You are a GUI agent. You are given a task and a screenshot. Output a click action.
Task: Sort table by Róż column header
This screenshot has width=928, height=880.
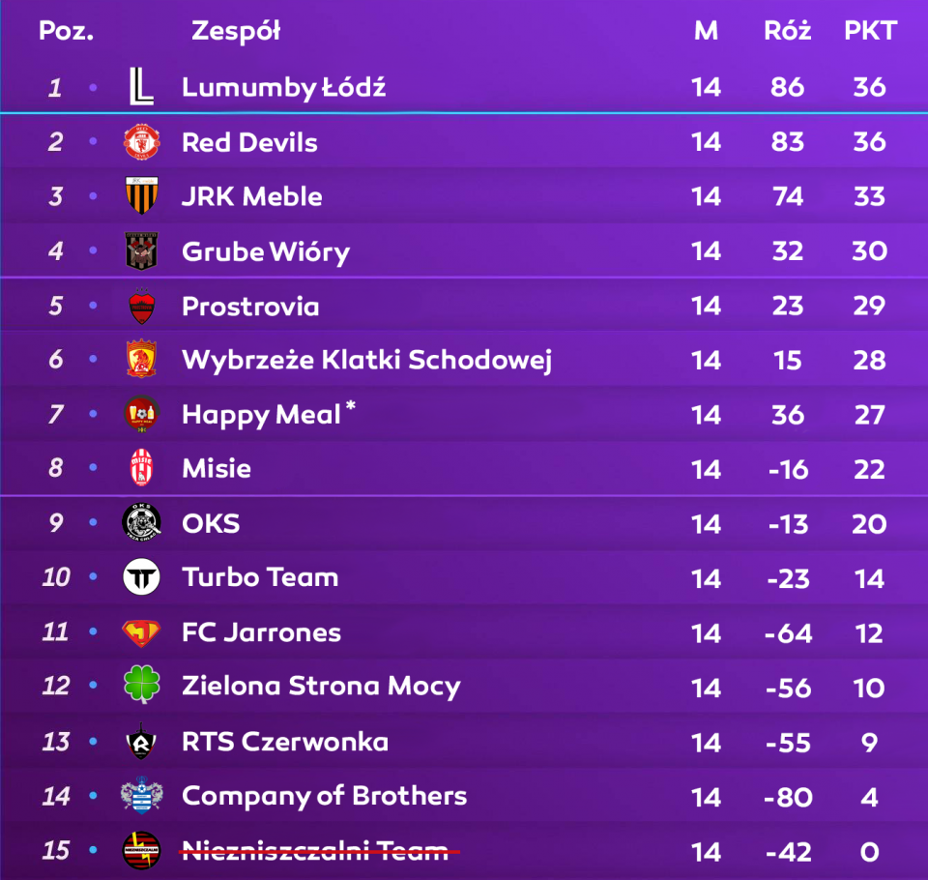[x=787, y=31]
